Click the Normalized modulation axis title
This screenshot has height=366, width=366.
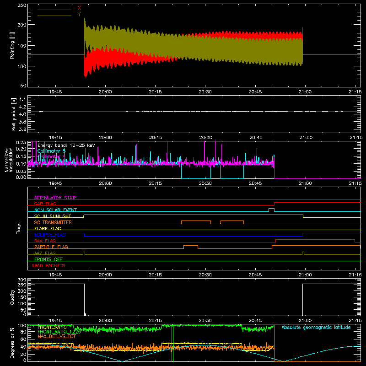(9, 160)
